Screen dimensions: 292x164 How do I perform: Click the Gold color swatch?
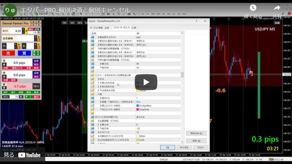(138, 140)
